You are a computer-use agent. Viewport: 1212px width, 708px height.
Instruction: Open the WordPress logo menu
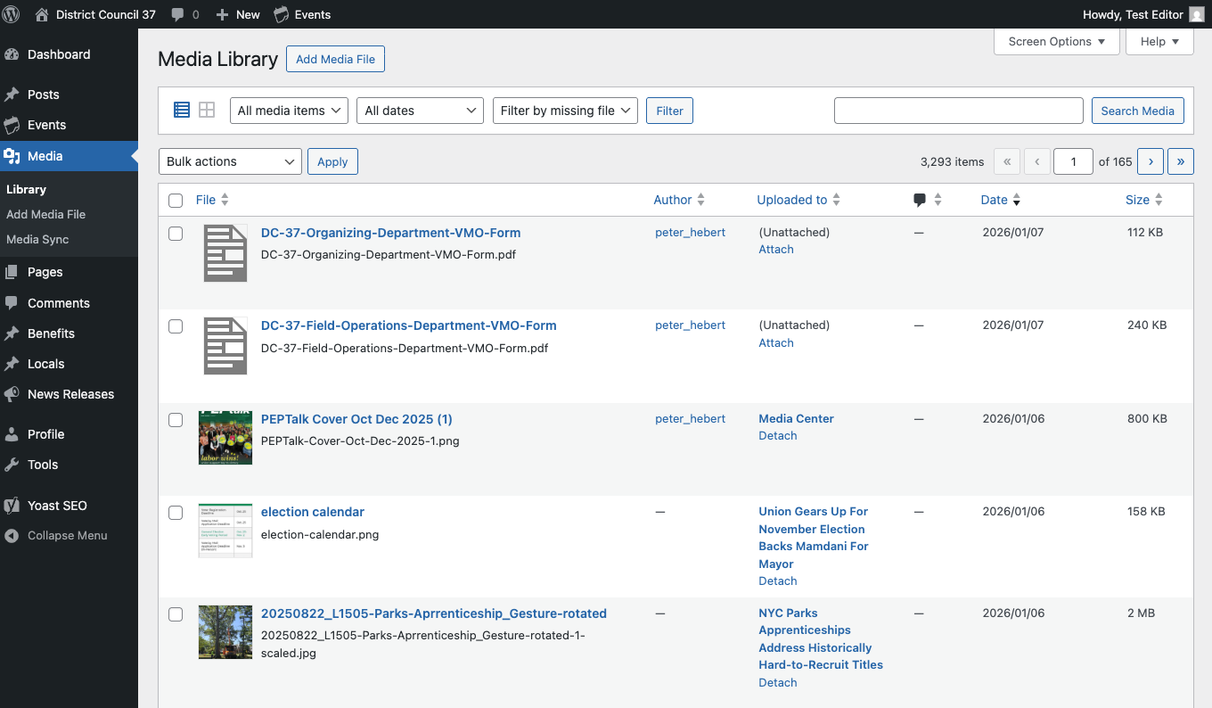10,13
